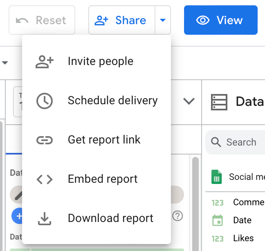The height and width of the screenshot is (251, 265).
Task: Click the Invite people person-plus icon
Action: pyautogui.click(x=45, y=62)
